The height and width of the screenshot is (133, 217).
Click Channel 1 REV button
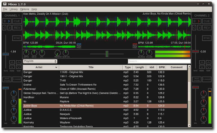point(17,28)
